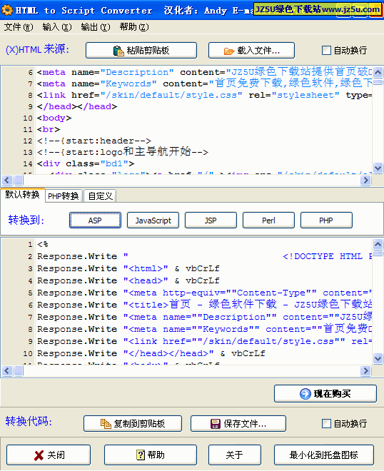Switch to the 默认转换 tab
The image size is (384, 471).
pos(23,195)
